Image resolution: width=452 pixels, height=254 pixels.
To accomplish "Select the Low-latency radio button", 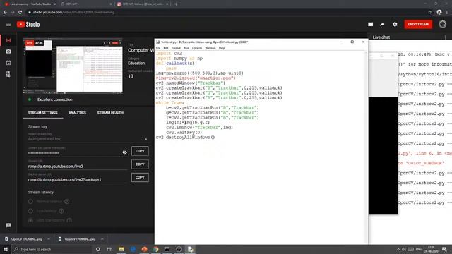I will point(30,211).
